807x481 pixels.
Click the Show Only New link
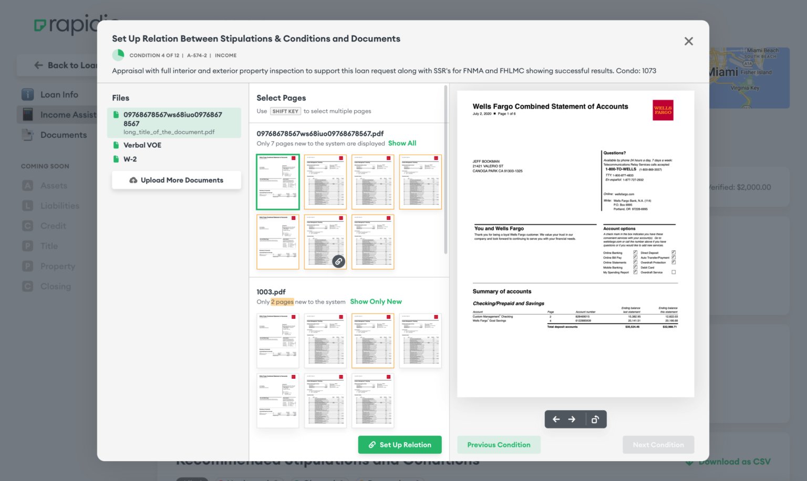(376, 302)
